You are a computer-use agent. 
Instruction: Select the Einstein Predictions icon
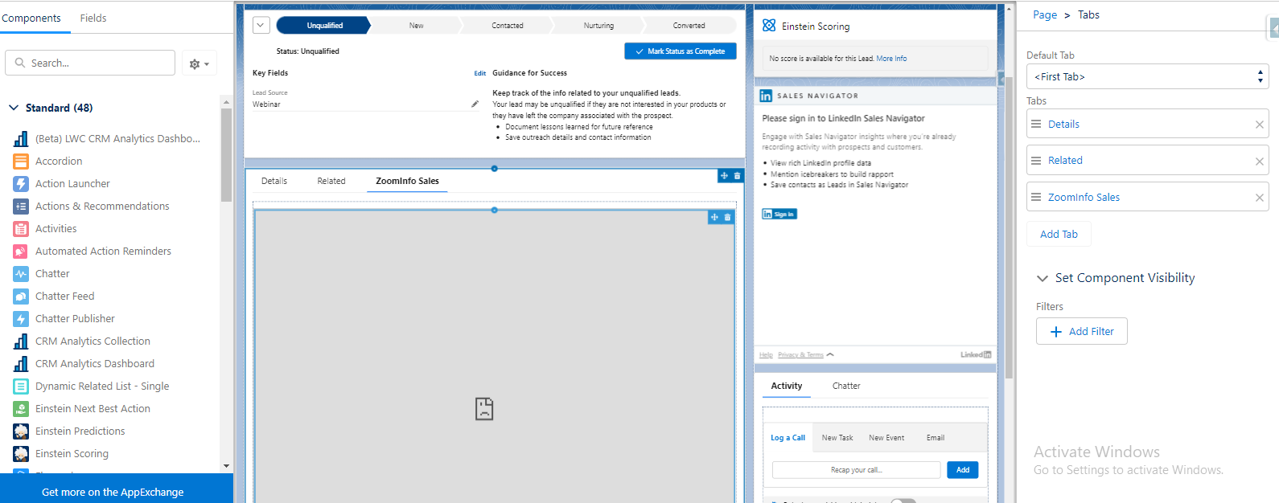tap(21, 431)
